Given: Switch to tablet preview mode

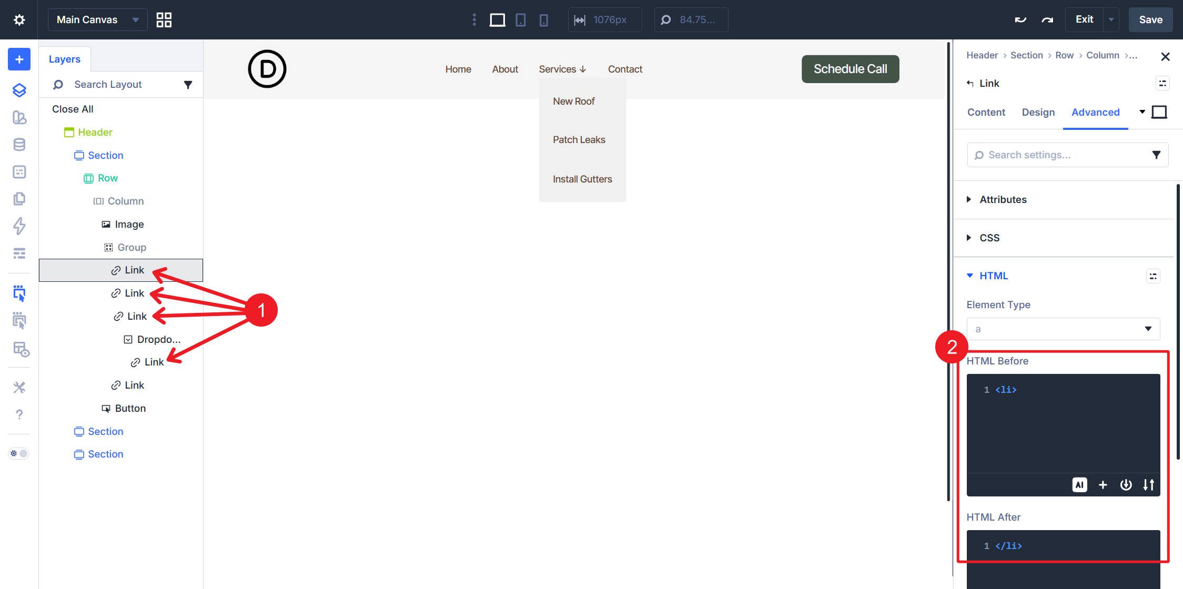Looking at the screenshot, I should (520, 19).
